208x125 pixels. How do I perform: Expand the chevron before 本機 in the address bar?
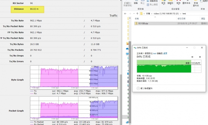click(x=144, y=14)
